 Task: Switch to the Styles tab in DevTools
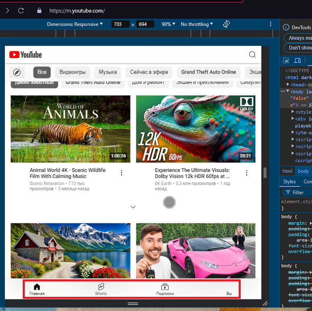click(x=289, y=182)
